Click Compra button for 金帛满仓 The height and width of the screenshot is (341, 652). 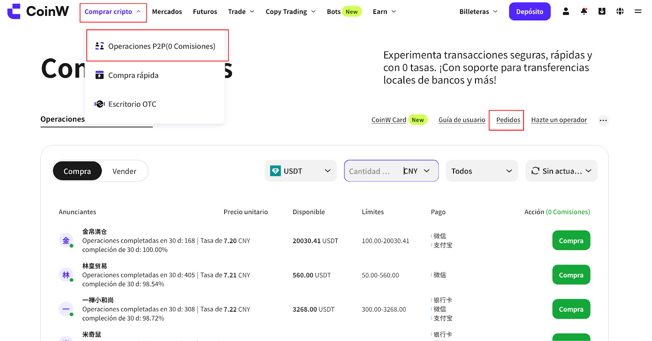(571, 241)
